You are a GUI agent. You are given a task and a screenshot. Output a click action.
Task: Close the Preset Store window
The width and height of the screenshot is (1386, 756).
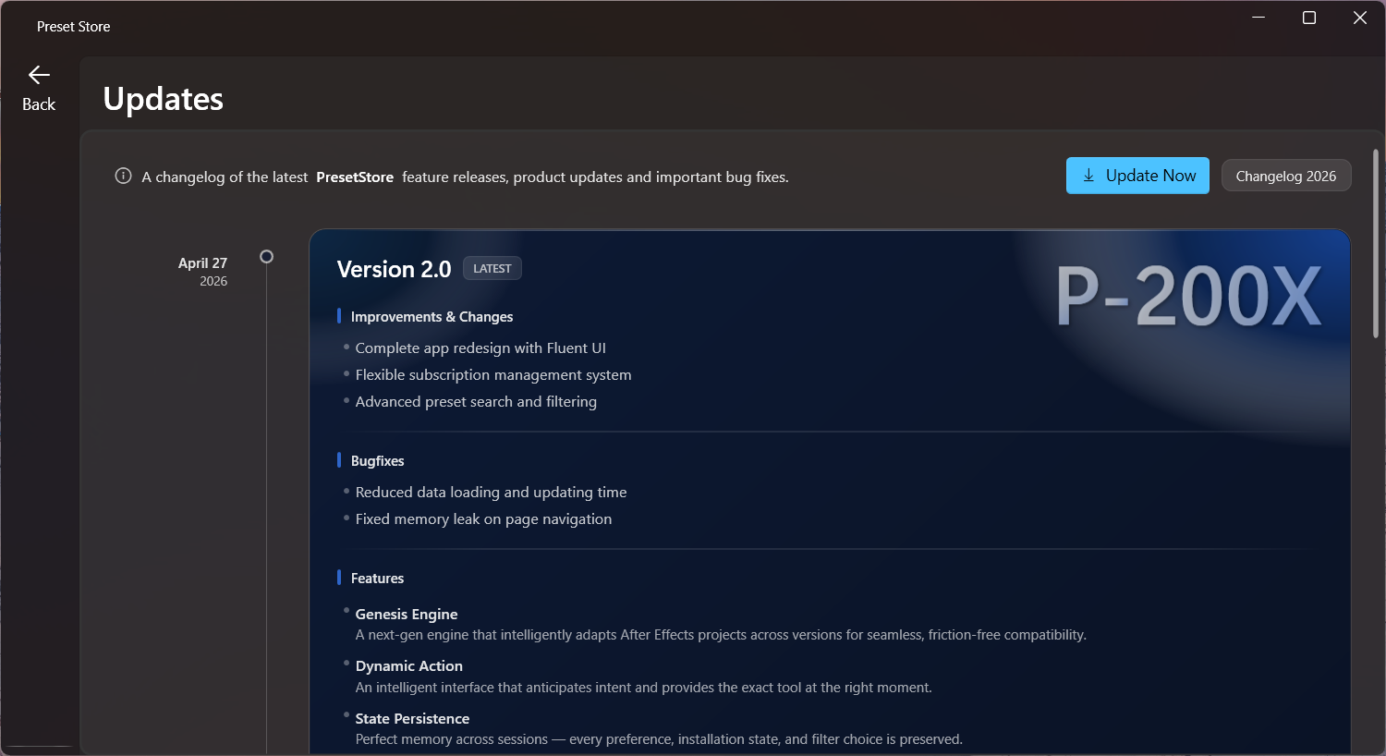pos(1360,18)
